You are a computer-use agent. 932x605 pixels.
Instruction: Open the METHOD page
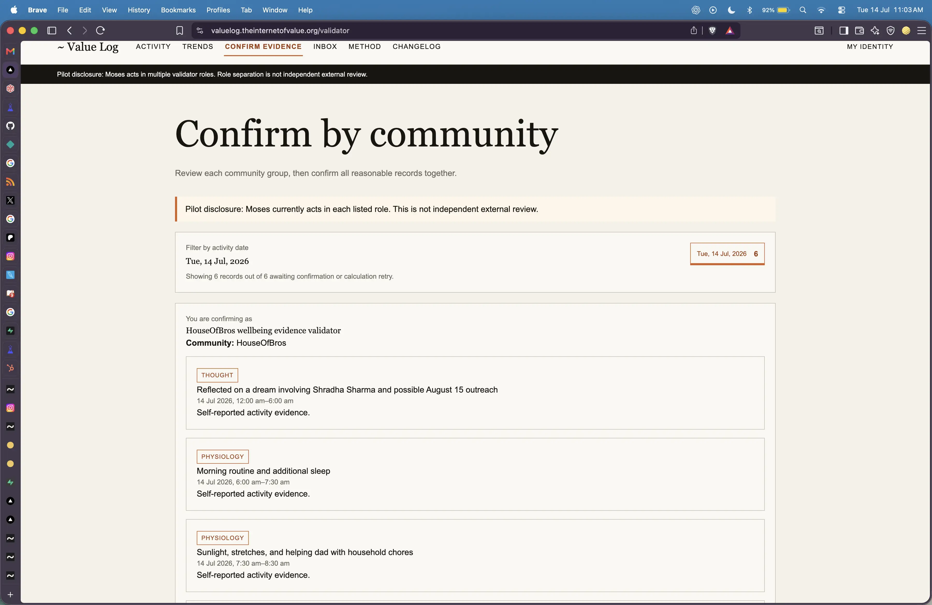(x=365, y=47)
